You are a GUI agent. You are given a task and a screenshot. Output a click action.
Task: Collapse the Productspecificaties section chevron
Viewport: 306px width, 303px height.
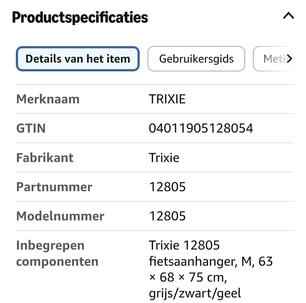[288, 16]
